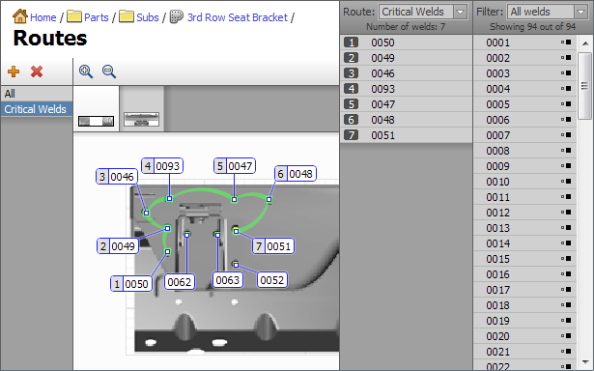Viewport: 594px width, 371px height.
Task: Click the red X delete route icon
Action: click(37, 71)
